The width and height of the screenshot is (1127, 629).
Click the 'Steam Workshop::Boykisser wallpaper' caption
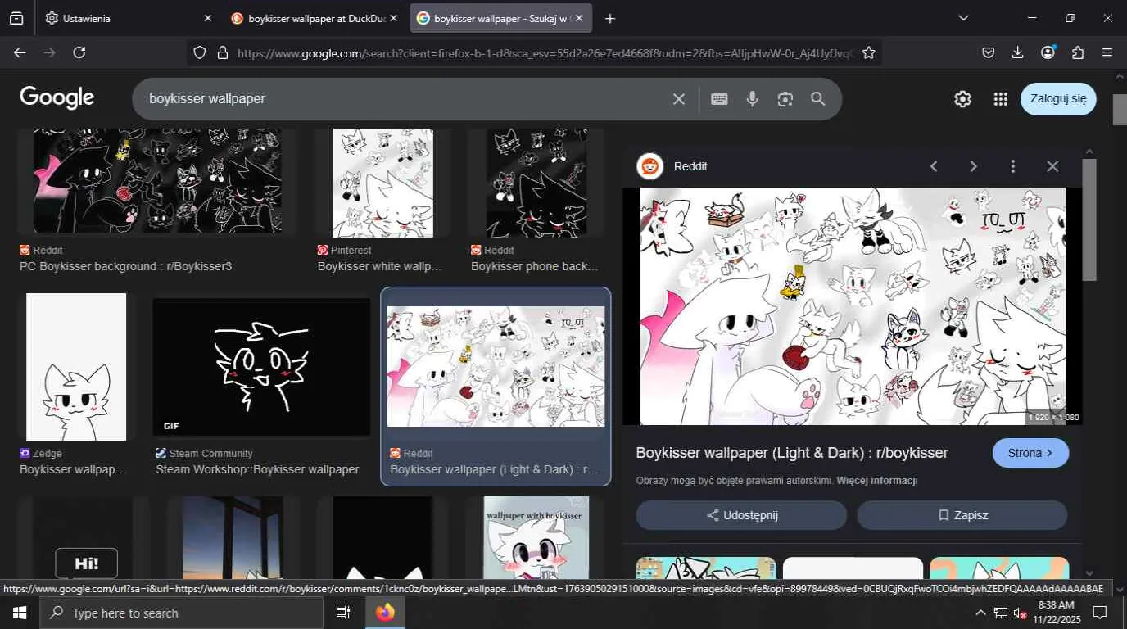(x=257, y=469)
